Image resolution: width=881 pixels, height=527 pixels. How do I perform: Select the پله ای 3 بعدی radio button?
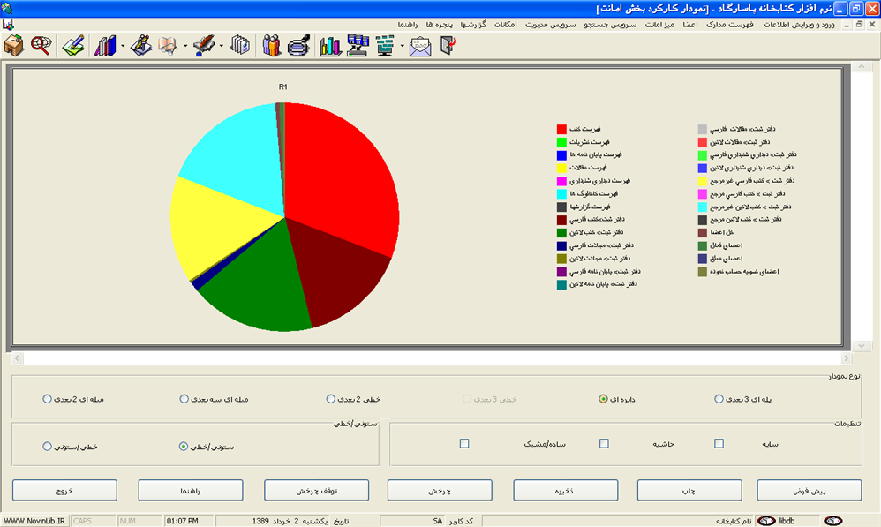click(x=719, y=399)
